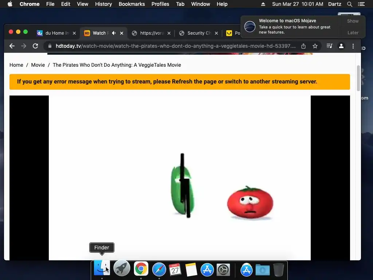Open Spotlight search magnifier
Image resolution: width=373 pixels, height=280 pixels.
tap(349, 4)
